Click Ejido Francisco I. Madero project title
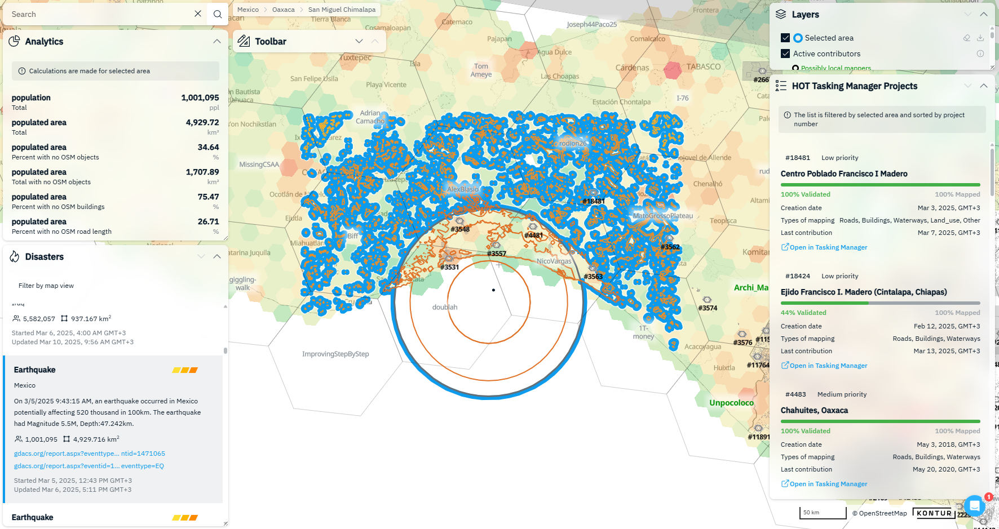The height and width of the screenshot is (529, 999). pyautogui.click(x=864, y=292)
